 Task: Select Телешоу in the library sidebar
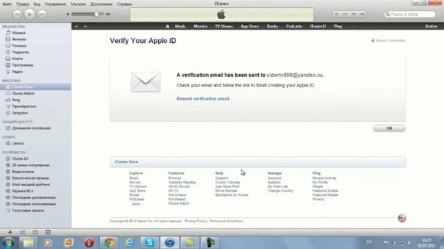point(19,46)
